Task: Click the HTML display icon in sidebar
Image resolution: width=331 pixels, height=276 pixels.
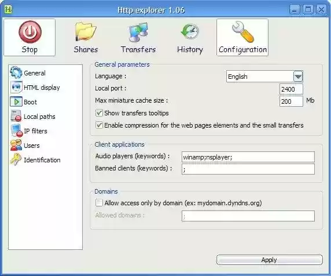Action: pos(16,87)
